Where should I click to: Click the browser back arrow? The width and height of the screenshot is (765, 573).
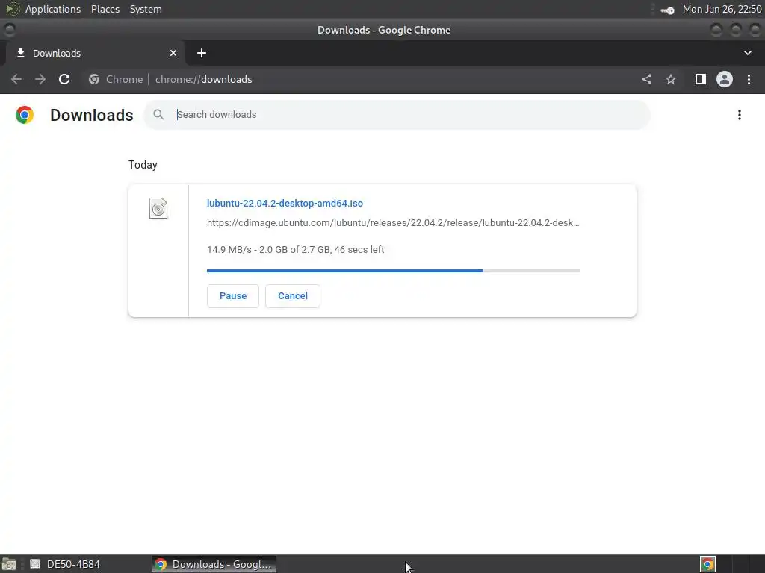(16, 79)
